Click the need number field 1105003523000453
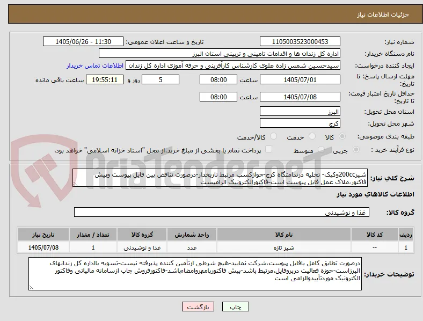The width and height of the screenshot is (423, 321). [300, 41]
